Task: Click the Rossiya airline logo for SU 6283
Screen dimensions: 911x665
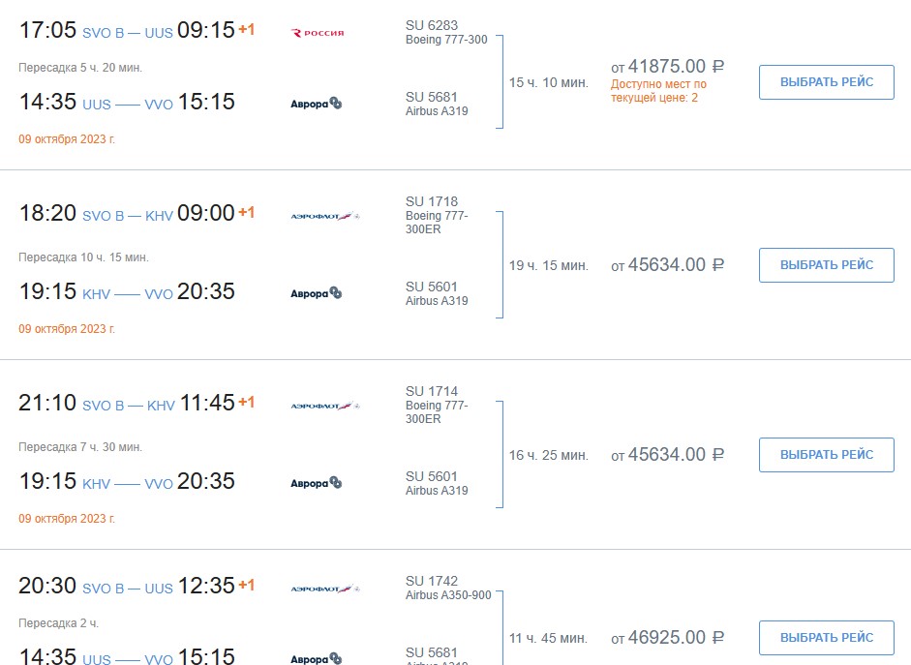Action: pos(318,33)
